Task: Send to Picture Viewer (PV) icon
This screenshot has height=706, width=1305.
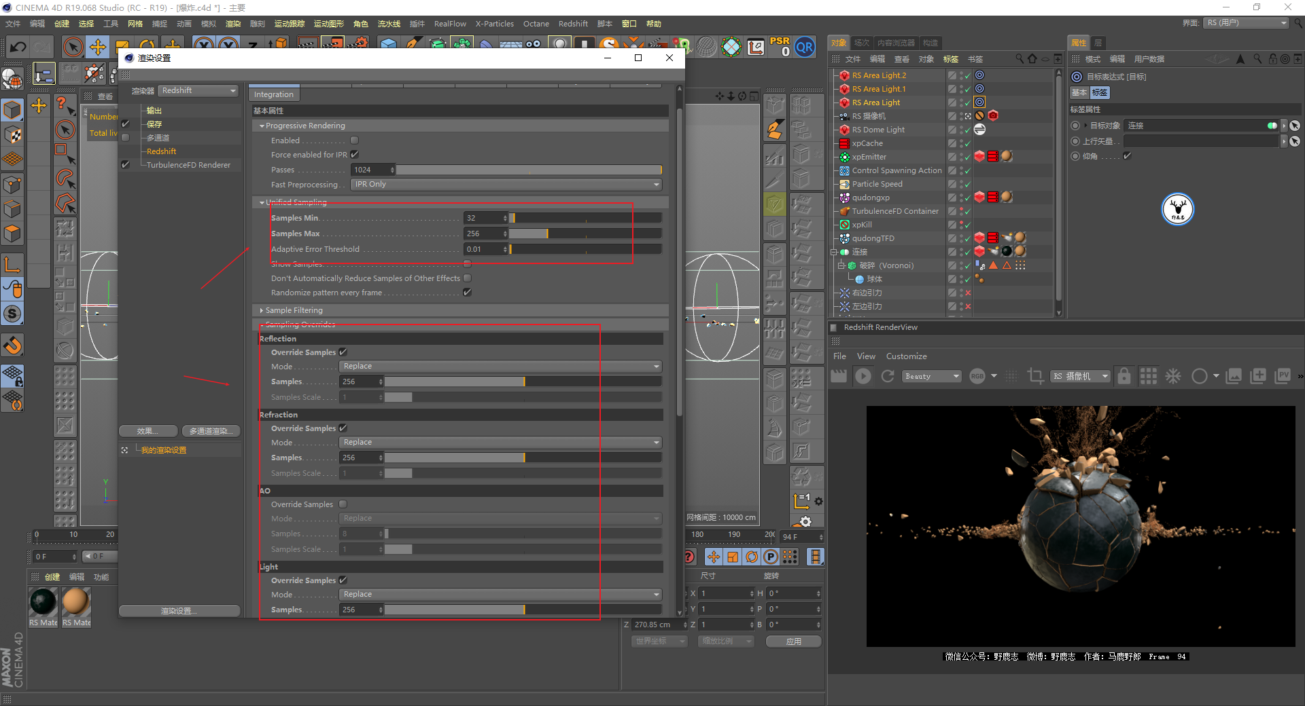Action: pos(1283,376)
